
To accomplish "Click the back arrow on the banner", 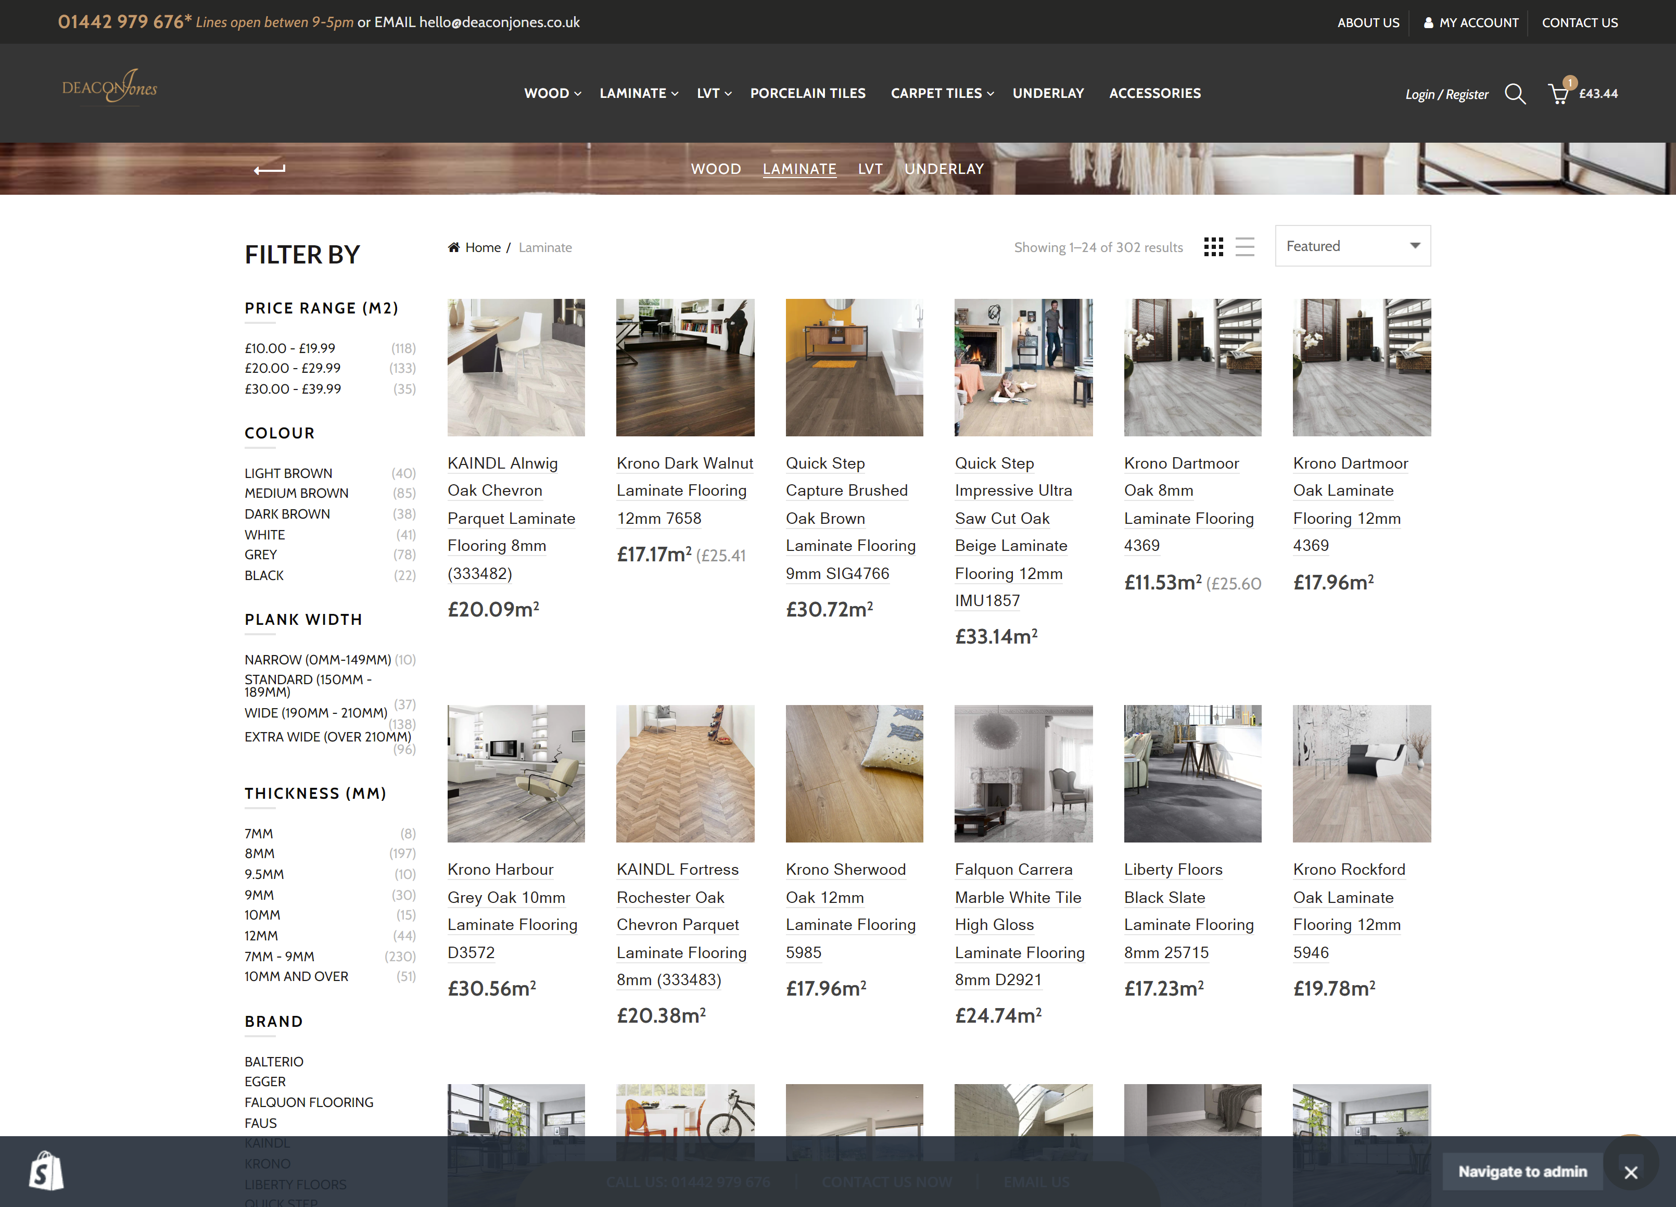I will click(269, 169).
